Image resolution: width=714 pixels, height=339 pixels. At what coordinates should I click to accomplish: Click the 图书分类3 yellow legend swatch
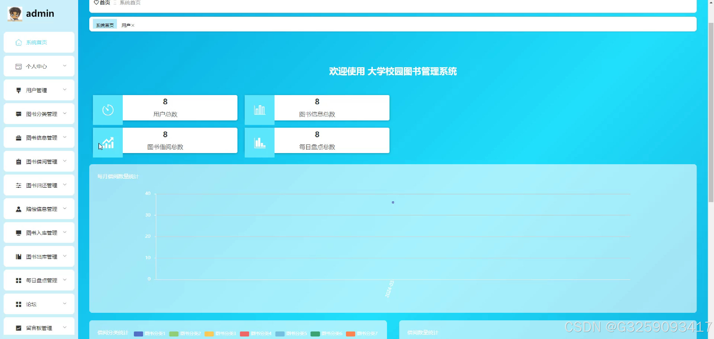click(209, 334)
